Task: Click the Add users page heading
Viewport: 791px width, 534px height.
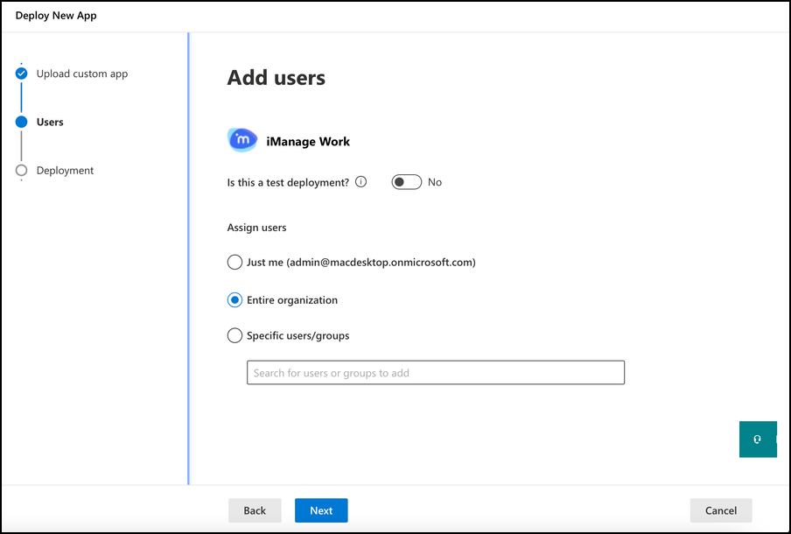Action: (x=276, y=78)
